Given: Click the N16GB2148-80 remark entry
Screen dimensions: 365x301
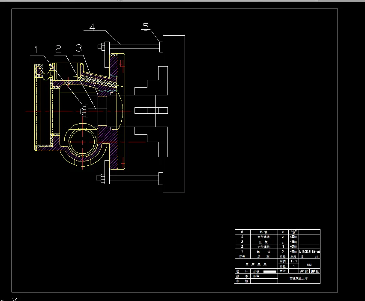Looking at the screenshot, I should point(310,252).
